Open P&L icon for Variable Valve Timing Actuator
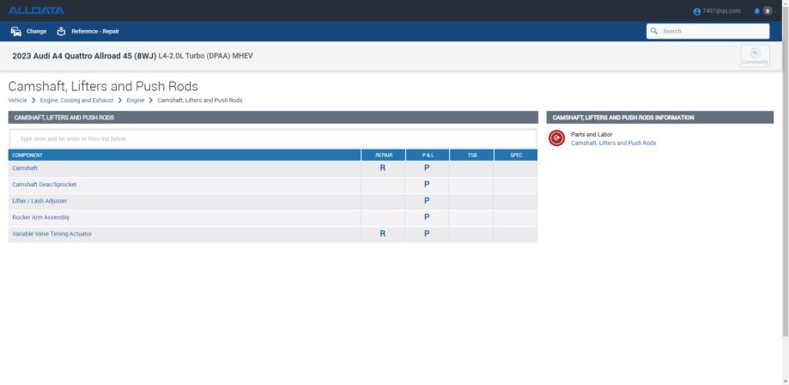This screenshot has width=789, height=385. tap(427, 234)
